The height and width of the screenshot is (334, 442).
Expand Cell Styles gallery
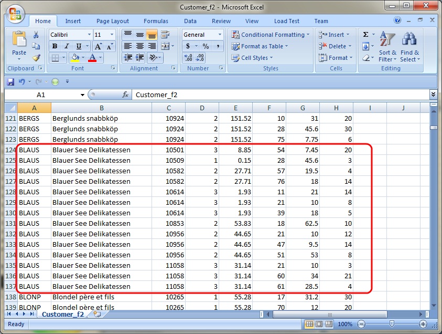pyautogui.click(x=252, y=58)
